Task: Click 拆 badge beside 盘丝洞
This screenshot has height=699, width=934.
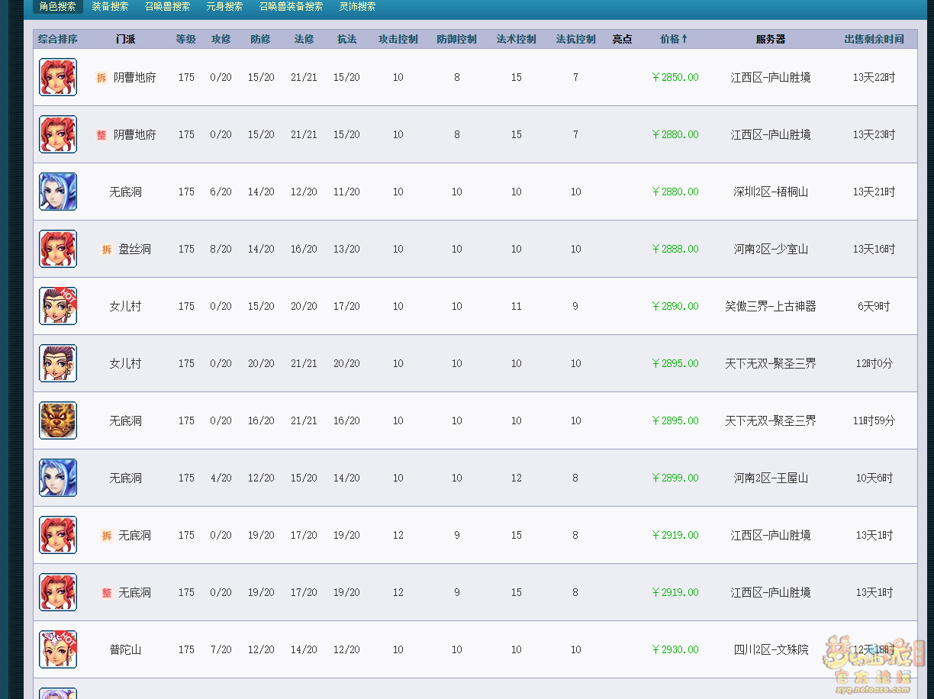Action: pyautogui.click(x=107, y=249)
